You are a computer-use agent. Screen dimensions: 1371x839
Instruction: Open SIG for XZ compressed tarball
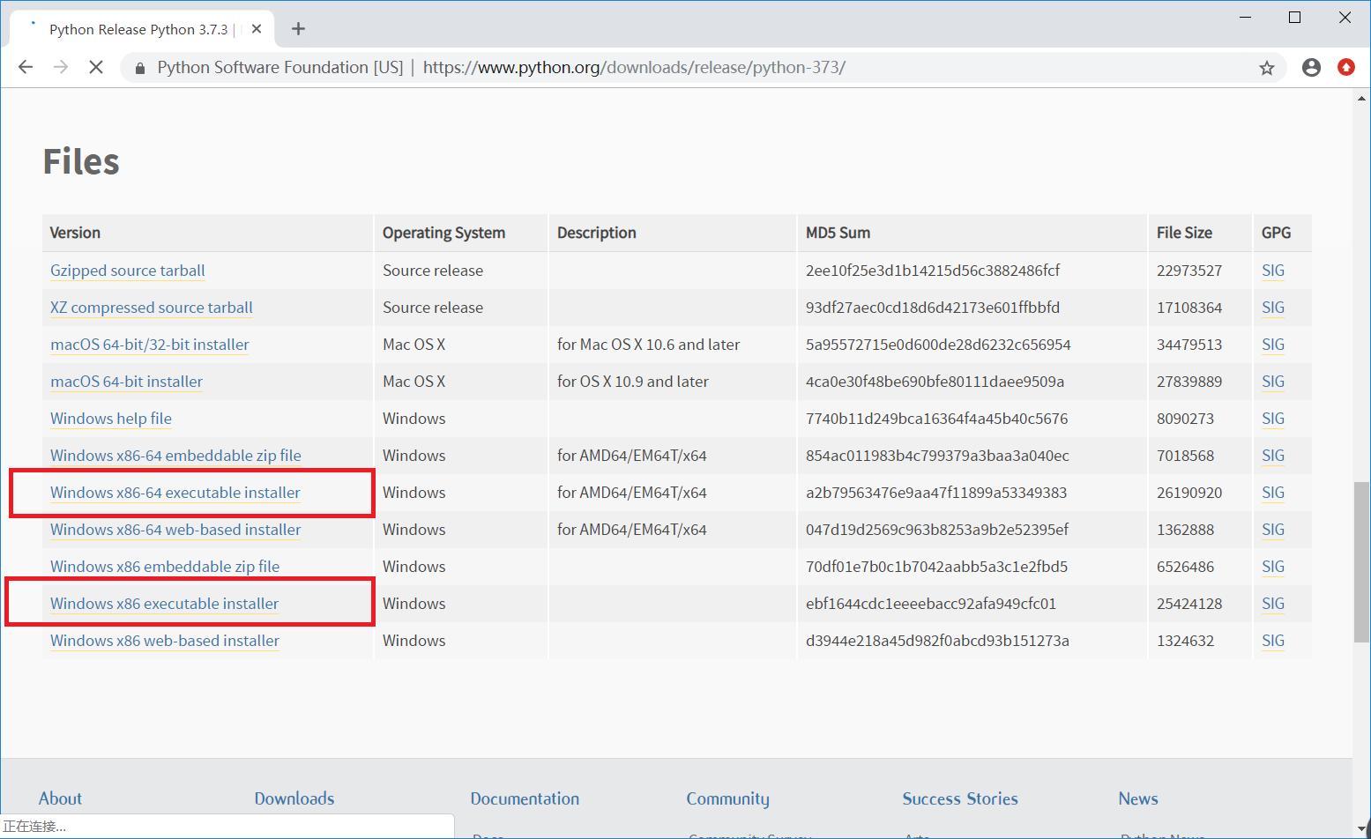1273,308
